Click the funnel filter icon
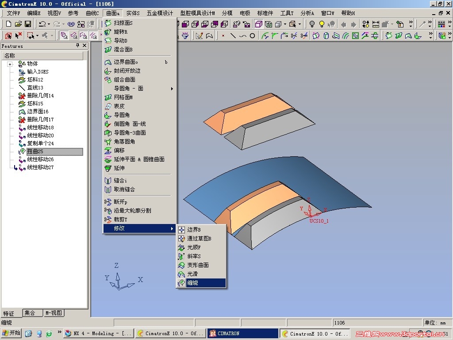This screenshot has height=340, width=453. coord(185,35)
